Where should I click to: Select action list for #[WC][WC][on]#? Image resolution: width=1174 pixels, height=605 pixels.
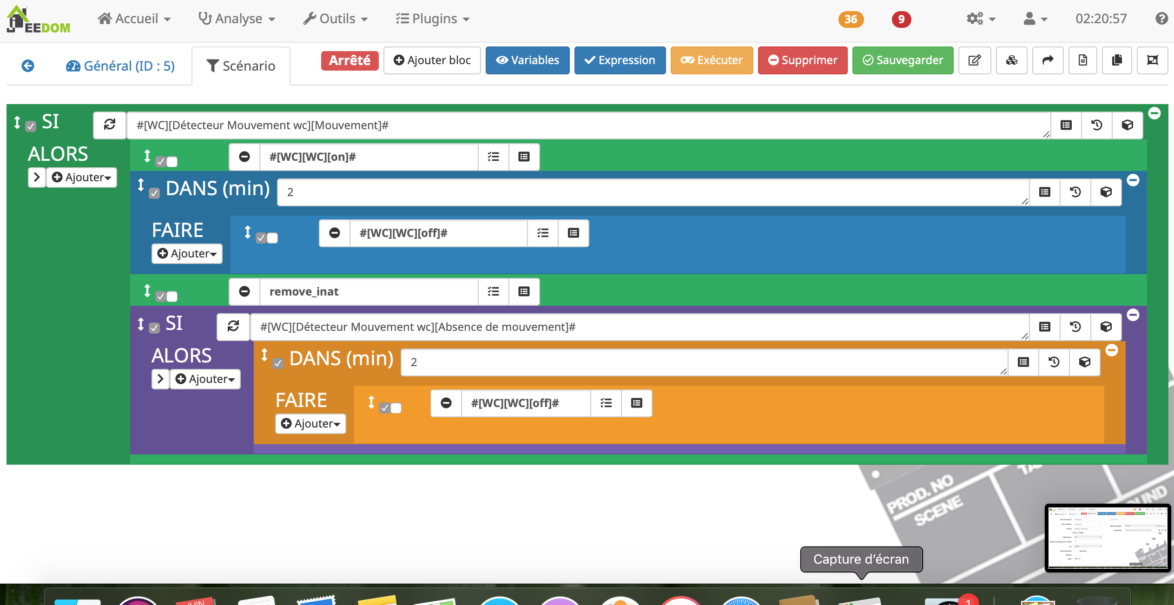(x=494, y=157)
